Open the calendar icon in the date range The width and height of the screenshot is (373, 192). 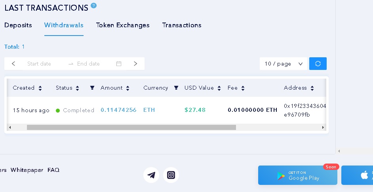pyautogui.click(x=119, y=64)
